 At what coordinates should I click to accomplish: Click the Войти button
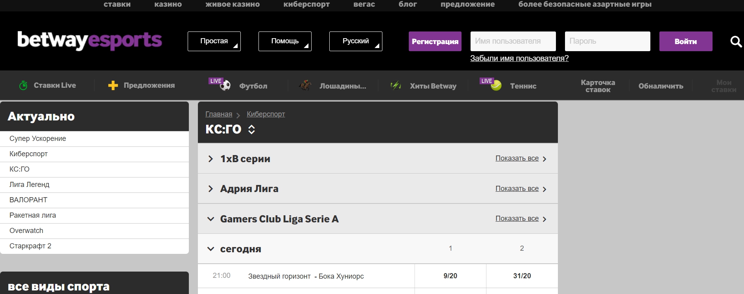(x=685, y=41)
